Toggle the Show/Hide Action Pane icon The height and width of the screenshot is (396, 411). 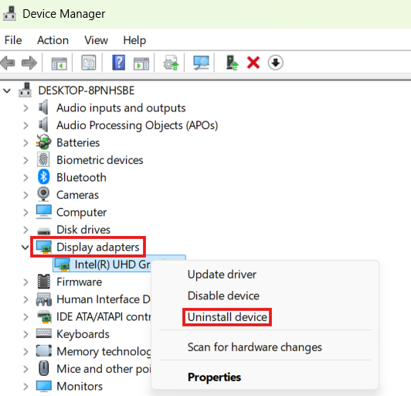141,63
